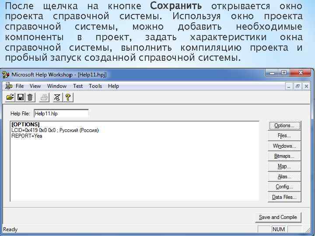
Task: Click the Save floppy disk toolbar icon
Action: (x=21, y=97)
